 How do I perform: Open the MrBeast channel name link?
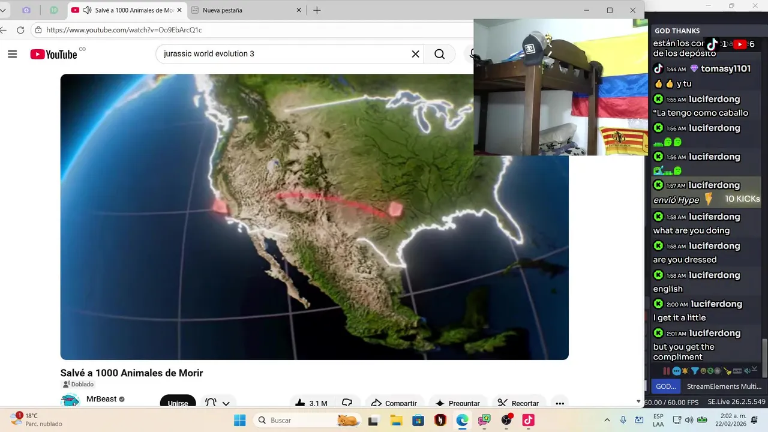pos(101,399)
